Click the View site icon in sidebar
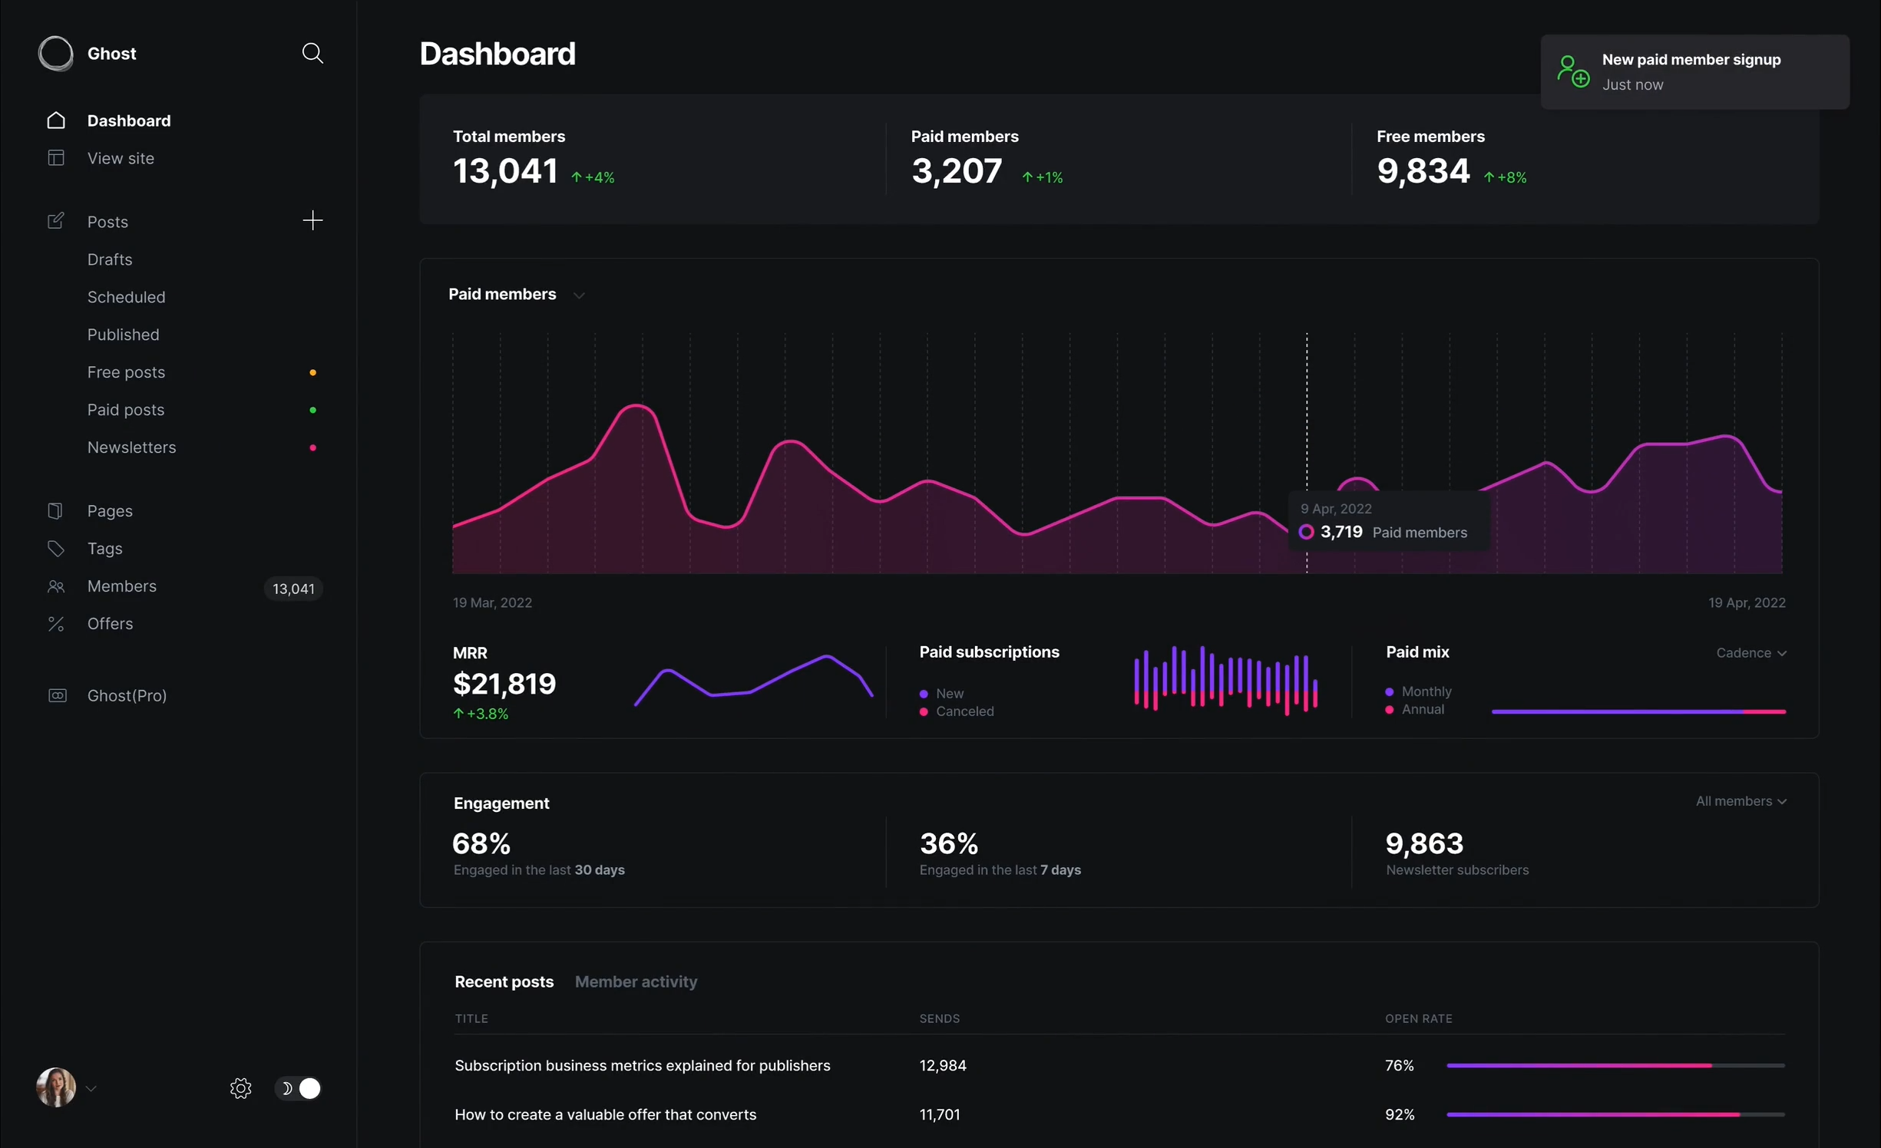The image size is (1881, 1148). point(55,157)
